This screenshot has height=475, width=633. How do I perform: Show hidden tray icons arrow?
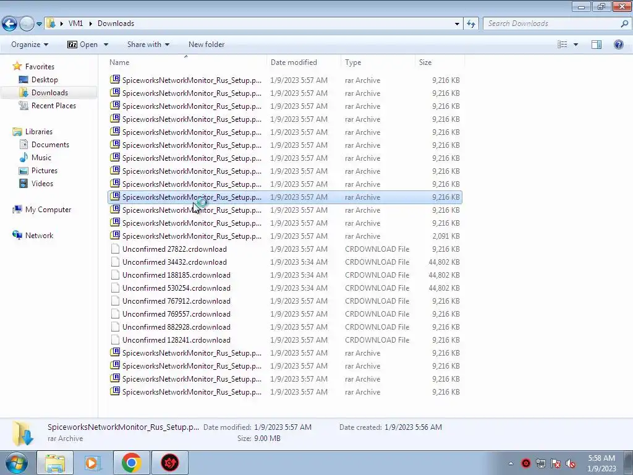pos(511,463)
